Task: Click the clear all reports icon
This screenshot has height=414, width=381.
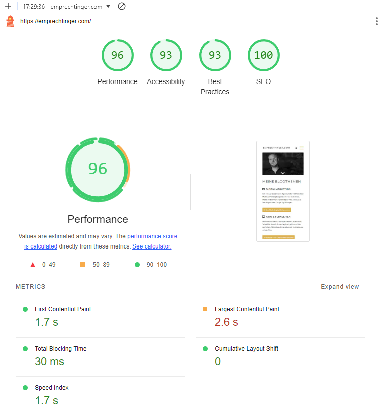Action: point(121,6)
